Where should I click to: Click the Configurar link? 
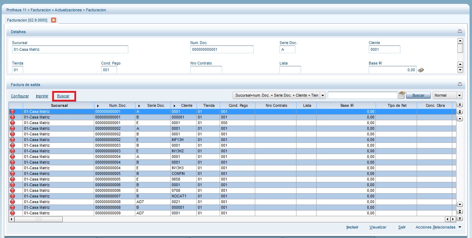(20, 96)
